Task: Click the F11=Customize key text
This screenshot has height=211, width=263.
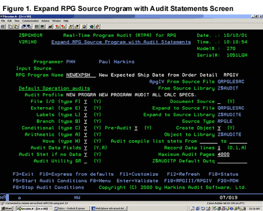Action: point(139,174)
